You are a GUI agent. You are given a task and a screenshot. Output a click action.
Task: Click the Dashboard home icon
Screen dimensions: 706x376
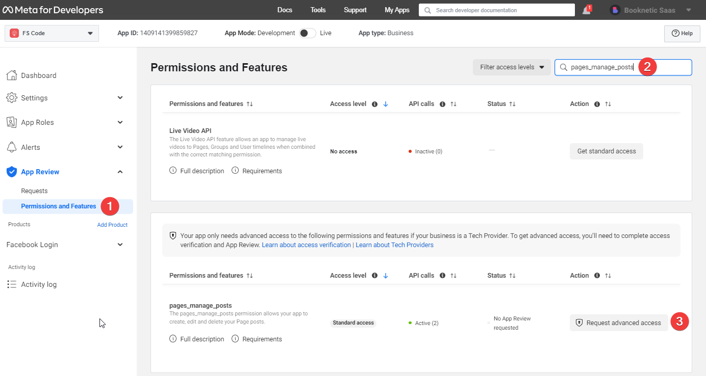(x=11, y=75)
